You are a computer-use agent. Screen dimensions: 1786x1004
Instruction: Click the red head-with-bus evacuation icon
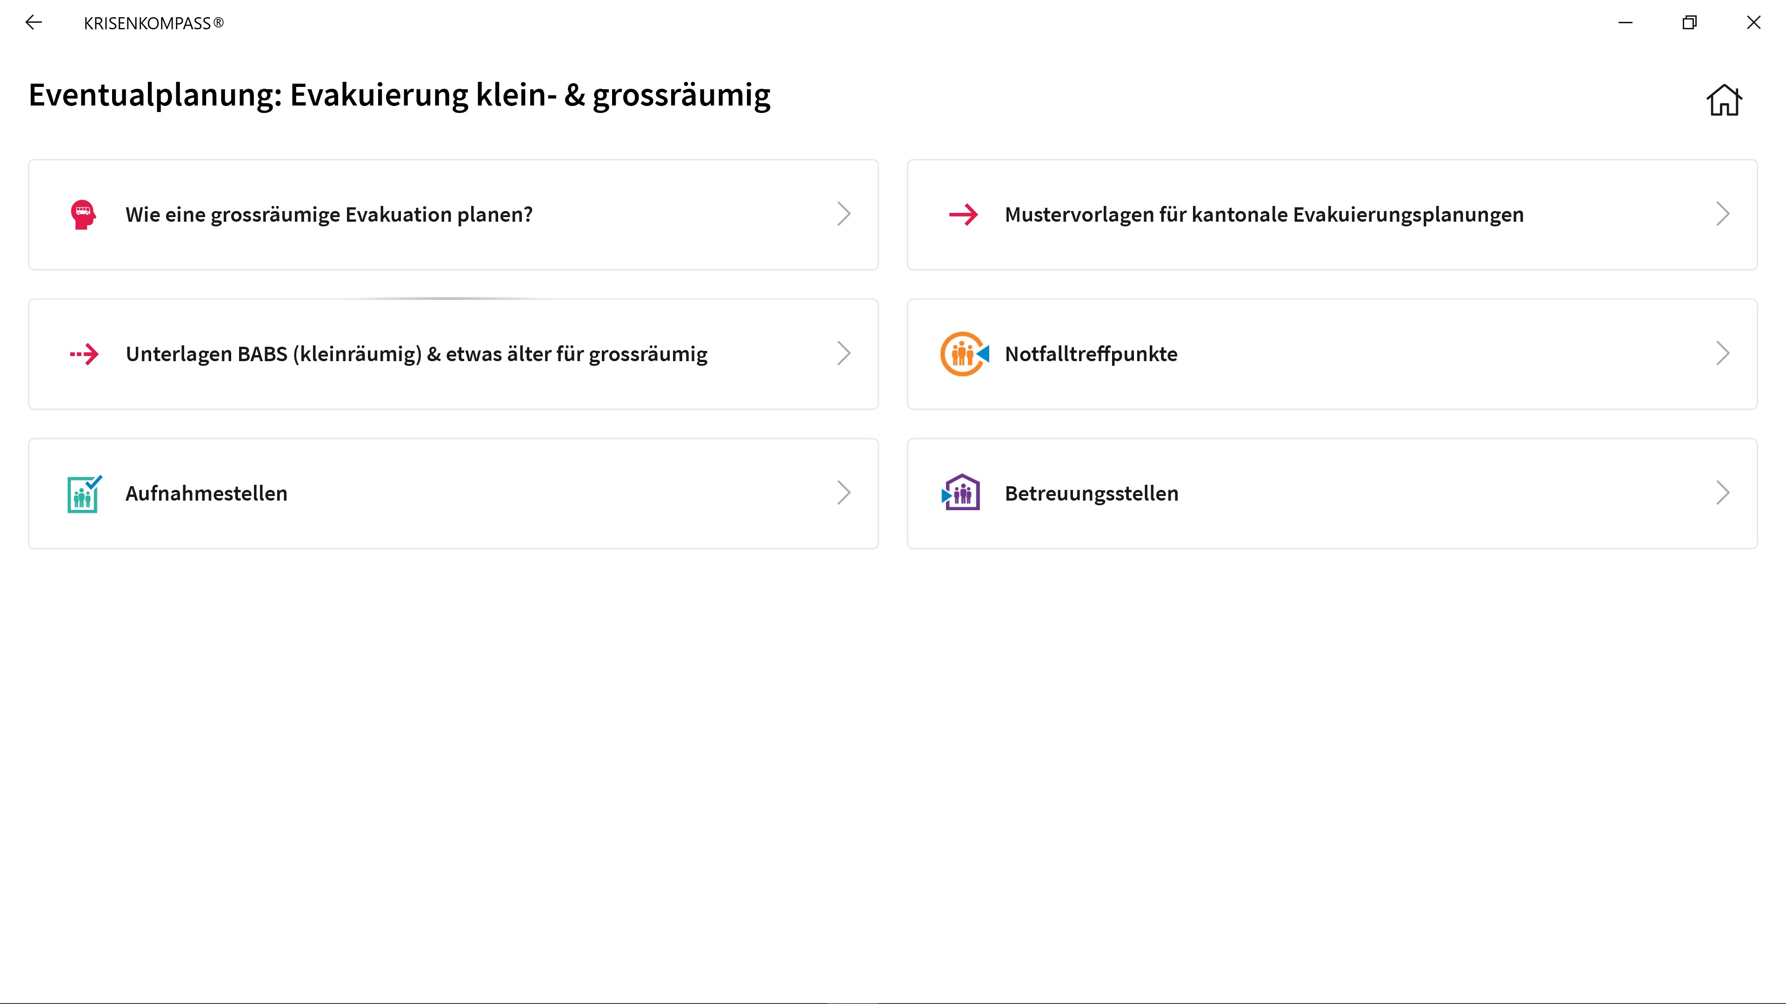pos(83,215)
